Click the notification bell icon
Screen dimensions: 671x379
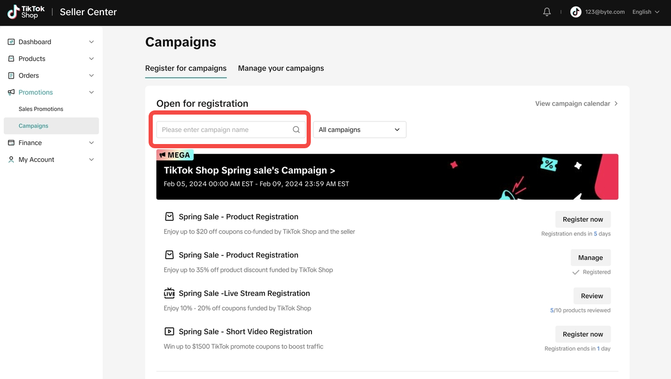[547, 12]
